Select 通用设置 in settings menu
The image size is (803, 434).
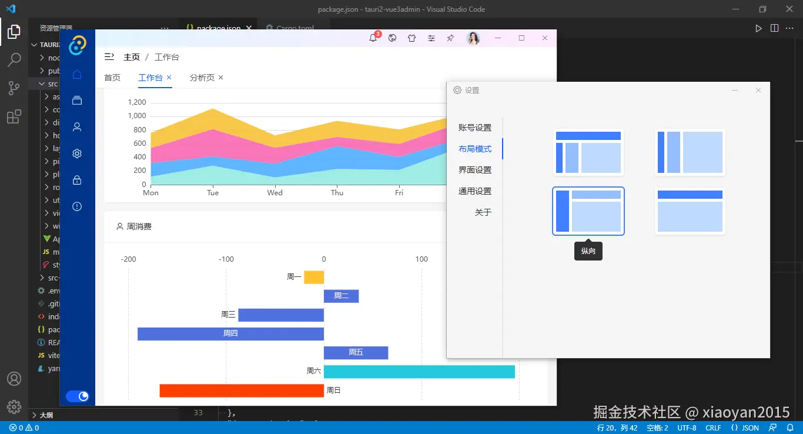(x=475, y=191)
